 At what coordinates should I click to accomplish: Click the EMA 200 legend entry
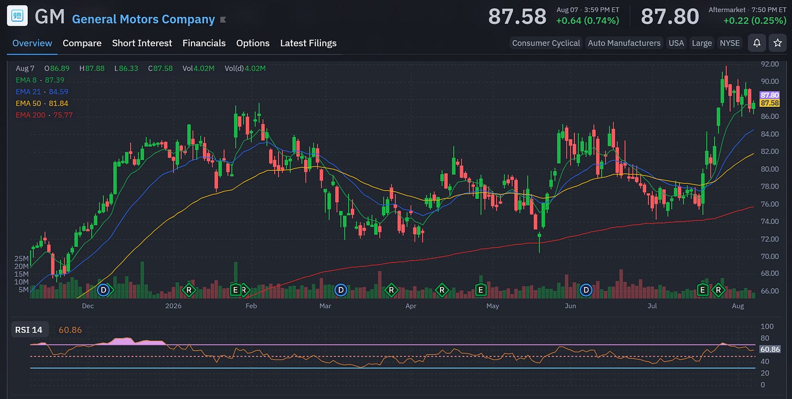(44, 115)
